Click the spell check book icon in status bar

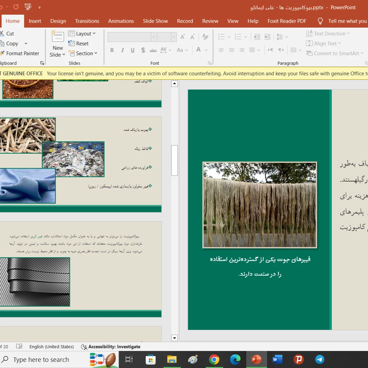point(19,347)
